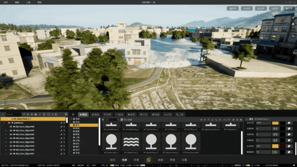Image resolution: width=297 pixels, height=167 pixels.
Task: Toggle visibility of SM_Farm_Object002
Action: pyautogui.click(x=11, y=150)
